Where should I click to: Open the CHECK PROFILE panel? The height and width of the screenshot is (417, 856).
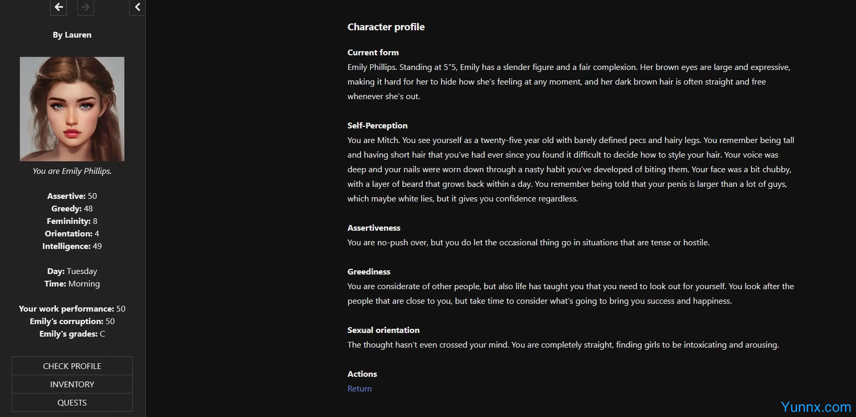tap(72, 366)
